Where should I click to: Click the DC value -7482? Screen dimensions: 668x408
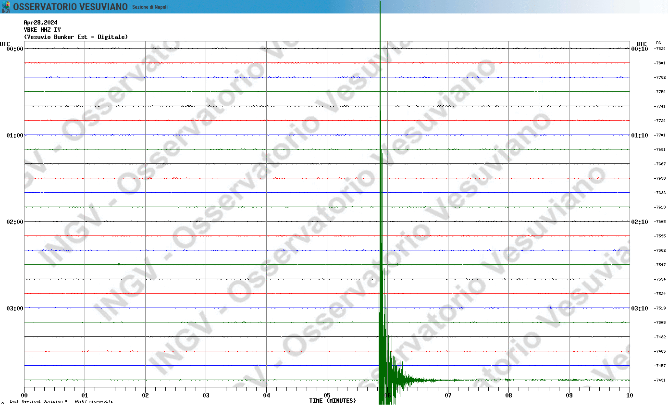pyautogui.click(x=660, y=337)
